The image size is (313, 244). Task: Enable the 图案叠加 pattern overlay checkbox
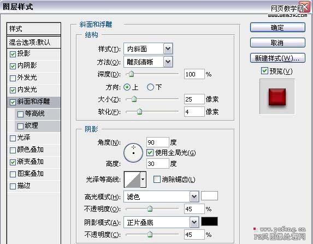[x=13, y=174]
